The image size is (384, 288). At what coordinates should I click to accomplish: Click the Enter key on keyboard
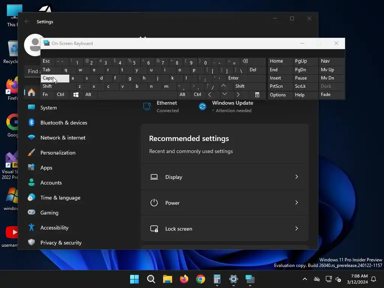(x=246, y=78)
